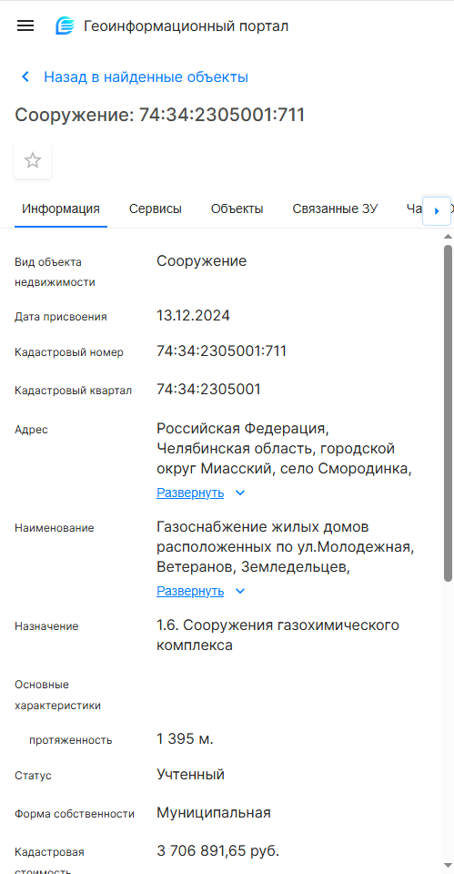Open the Объекты tab
The image size is (454, 874).
237,209
